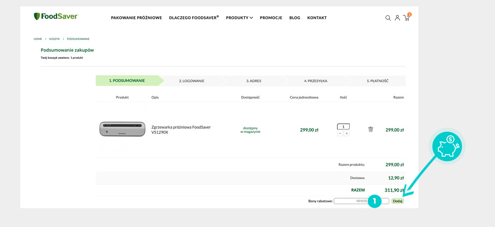Screen dimensions: 495x227
Task: Open the shopping cart icon
Action: 406,18
